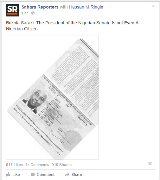Click the thumbs-up Like icon
Viewport: 160px width, 180px height.
point(8,175)
